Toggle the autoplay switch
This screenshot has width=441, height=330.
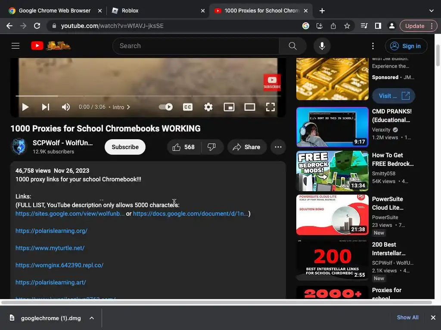click(x=166, y=107)
